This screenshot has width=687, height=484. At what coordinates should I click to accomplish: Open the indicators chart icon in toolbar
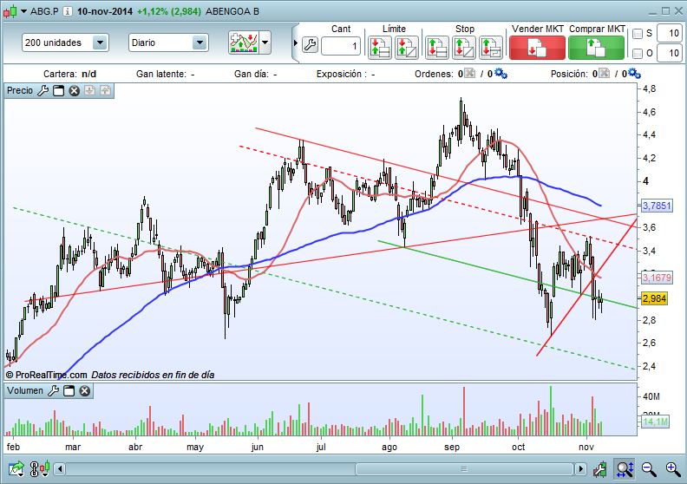coord(244,43)
